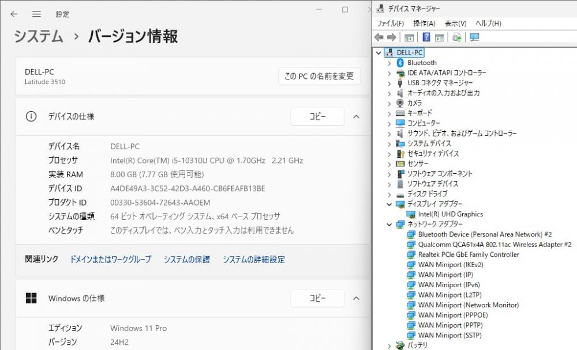This screenshot has height=350, width=577.
Task: Click the properties pane toolbar icon
Action: (439, 37)
